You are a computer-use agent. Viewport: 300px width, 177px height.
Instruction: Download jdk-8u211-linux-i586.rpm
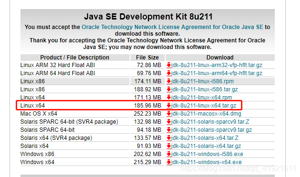[x=202, y=81]
